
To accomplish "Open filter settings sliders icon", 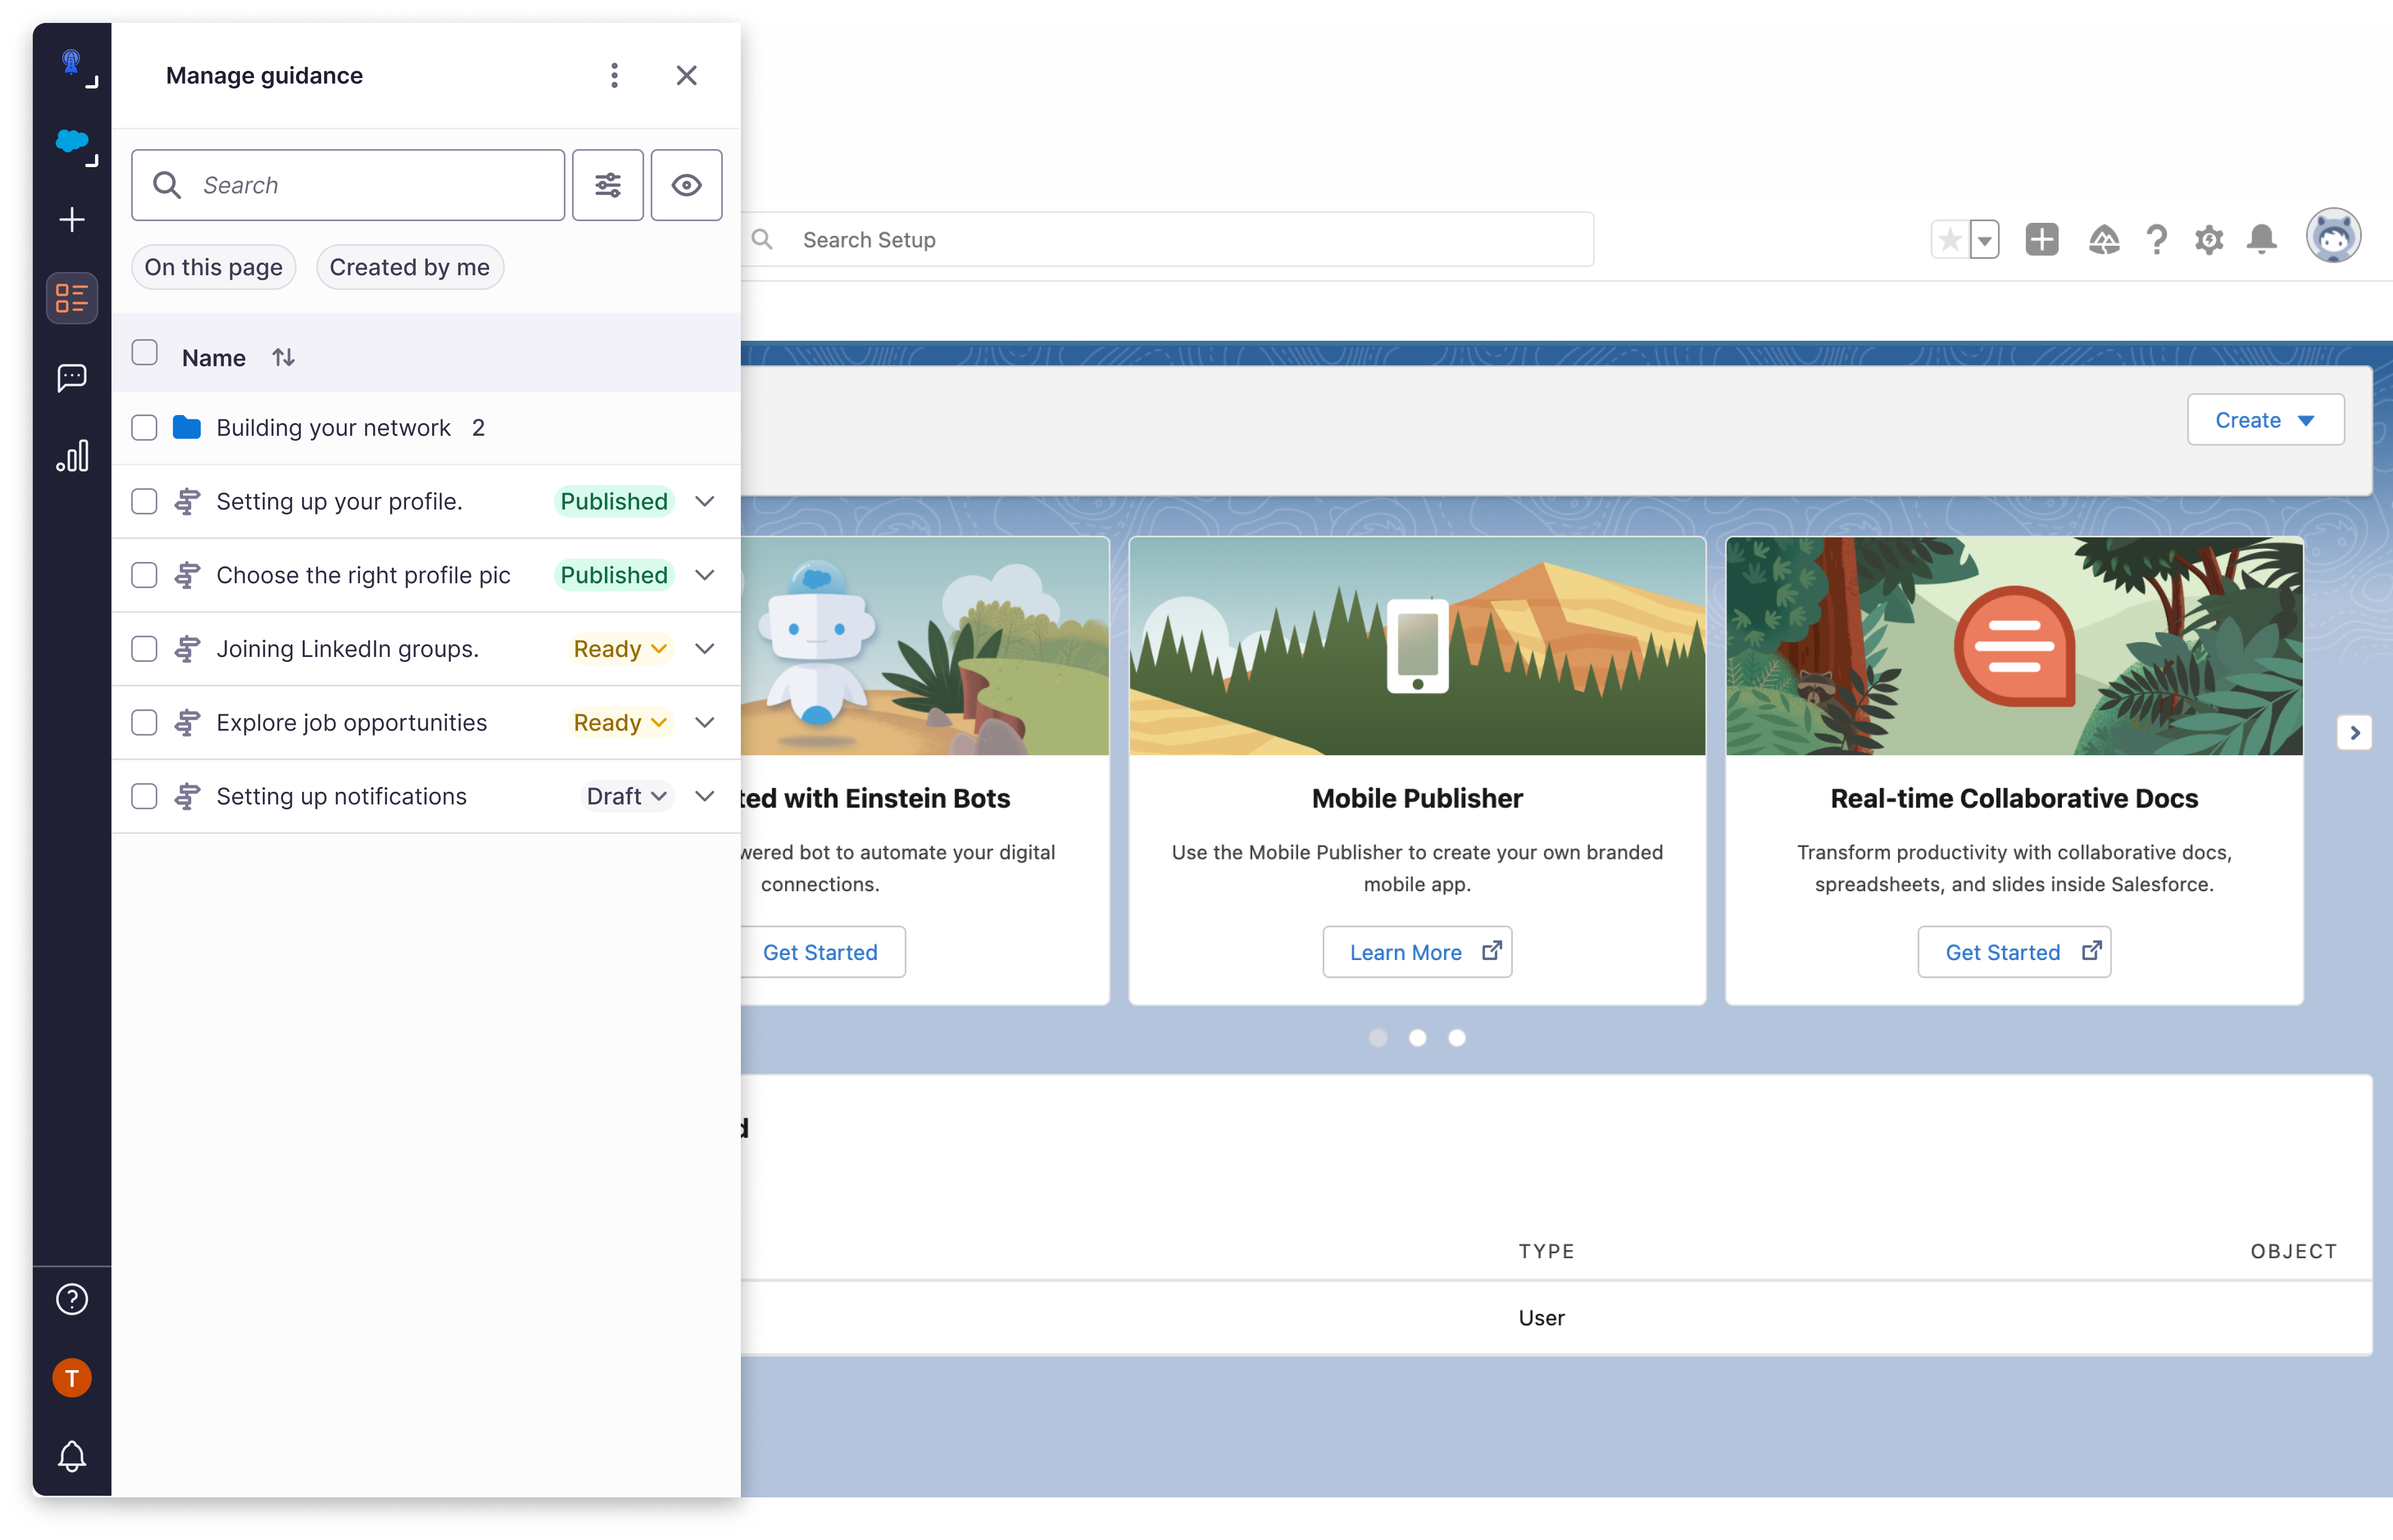I will [x=607, y=185].
